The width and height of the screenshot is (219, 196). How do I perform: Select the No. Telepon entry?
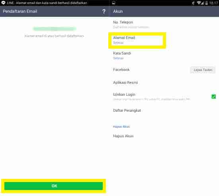[164, 24]
